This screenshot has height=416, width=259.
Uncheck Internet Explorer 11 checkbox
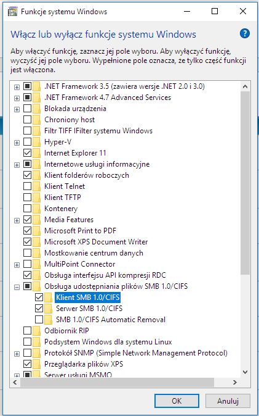(x=27, y=153)
